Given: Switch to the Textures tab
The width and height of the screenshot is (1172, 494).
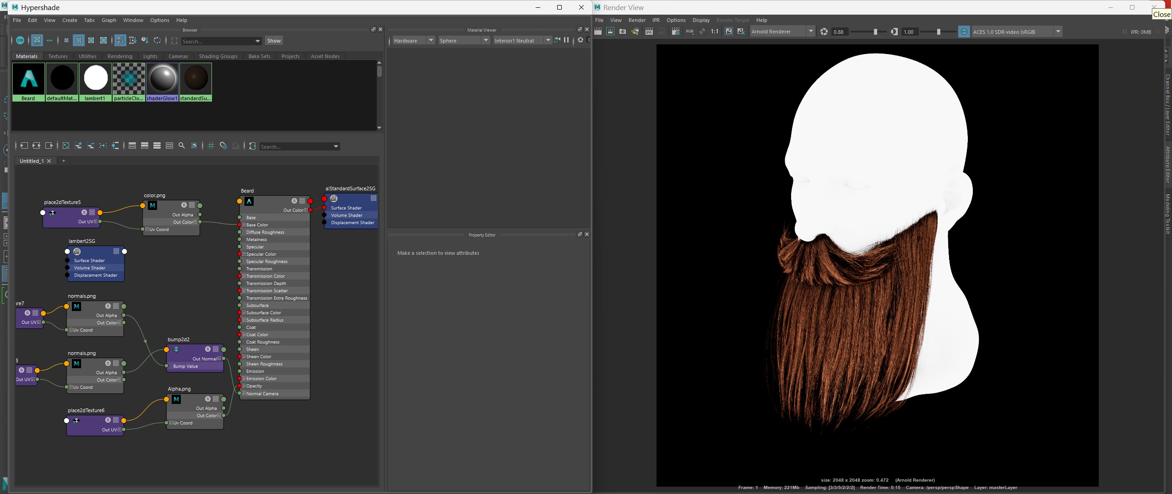Looking at the screenshot, I should 58,56.
